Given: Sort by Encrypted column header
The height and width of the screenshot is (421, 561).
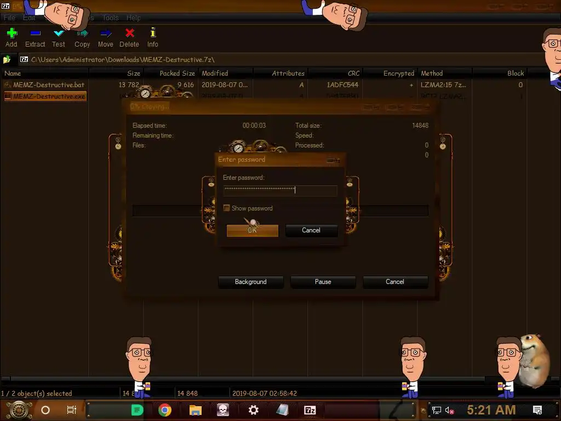Looking at the screenshot, I should [390, 73].
